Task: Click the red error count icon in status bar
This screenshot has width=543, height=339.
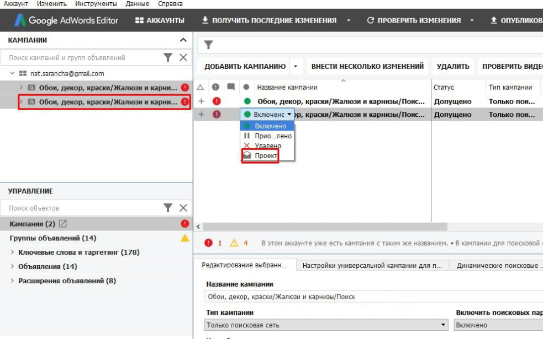Action: [208, 243]
